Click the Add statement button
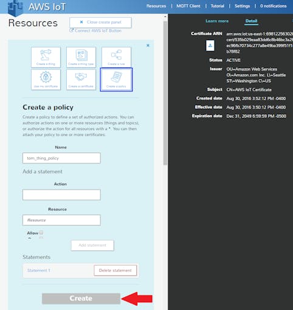293x310 pixels. 92,246
